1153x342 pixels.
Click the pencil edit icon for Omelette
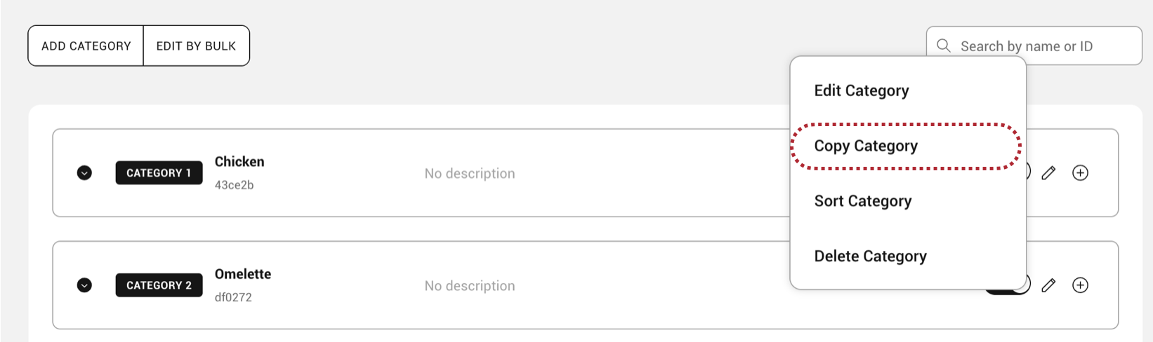point(1048,285)
